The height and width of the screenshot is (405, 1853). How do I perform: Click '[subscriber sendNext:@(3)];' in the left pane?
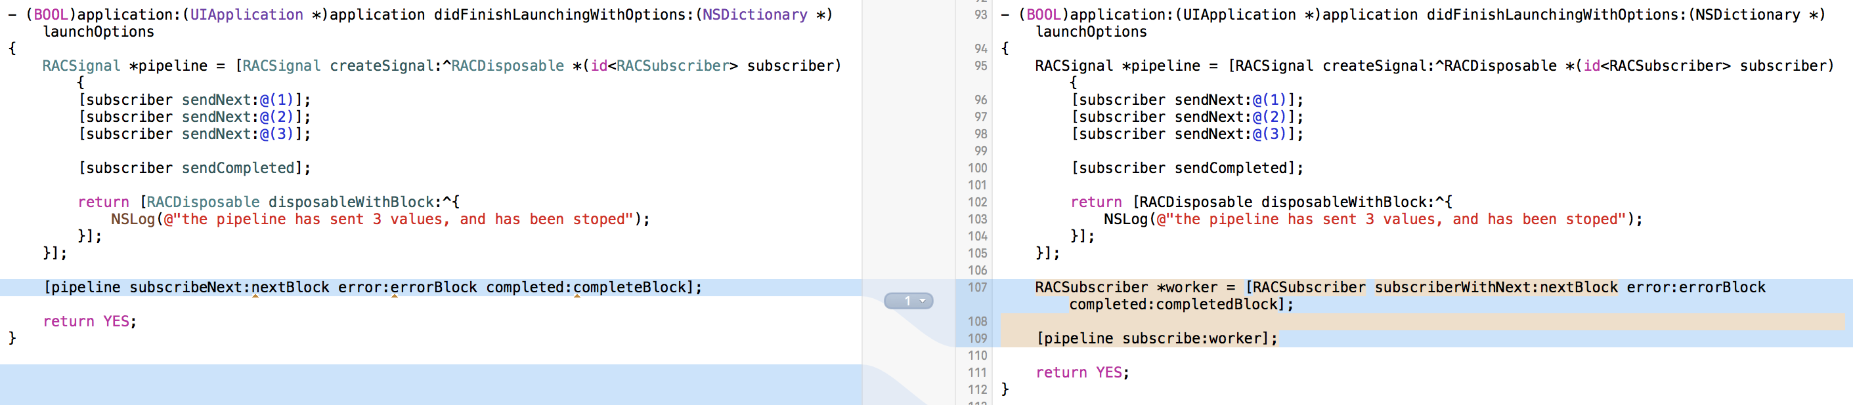pyautogui.click(x=194, y=134)
